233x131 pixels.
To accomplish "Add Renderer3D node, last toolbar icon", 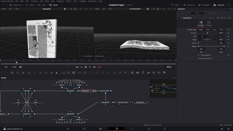I will coord(164,73).
